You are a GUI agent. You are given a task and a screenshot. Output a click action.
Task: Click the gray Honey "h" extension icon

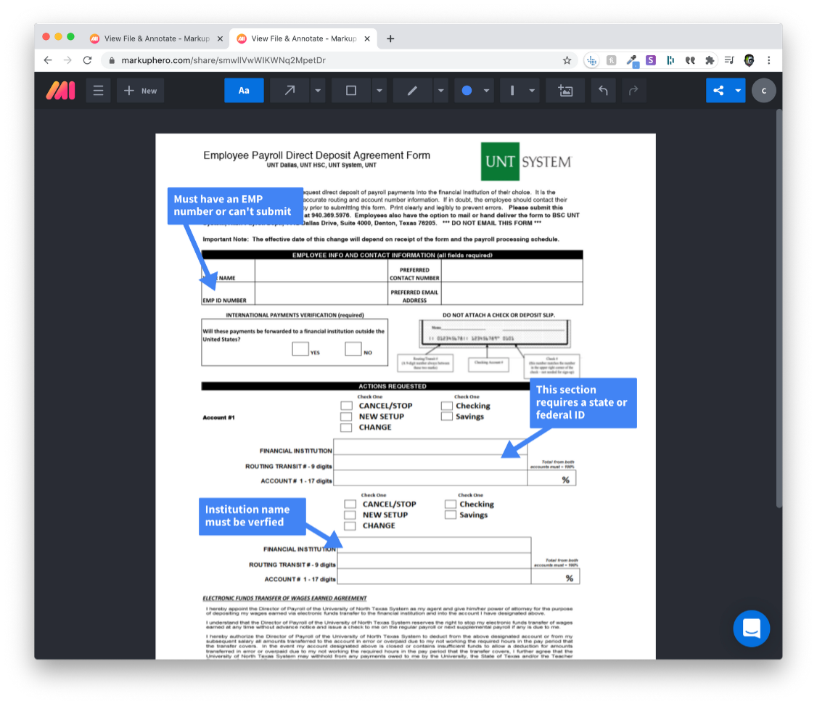click(611, 60)
